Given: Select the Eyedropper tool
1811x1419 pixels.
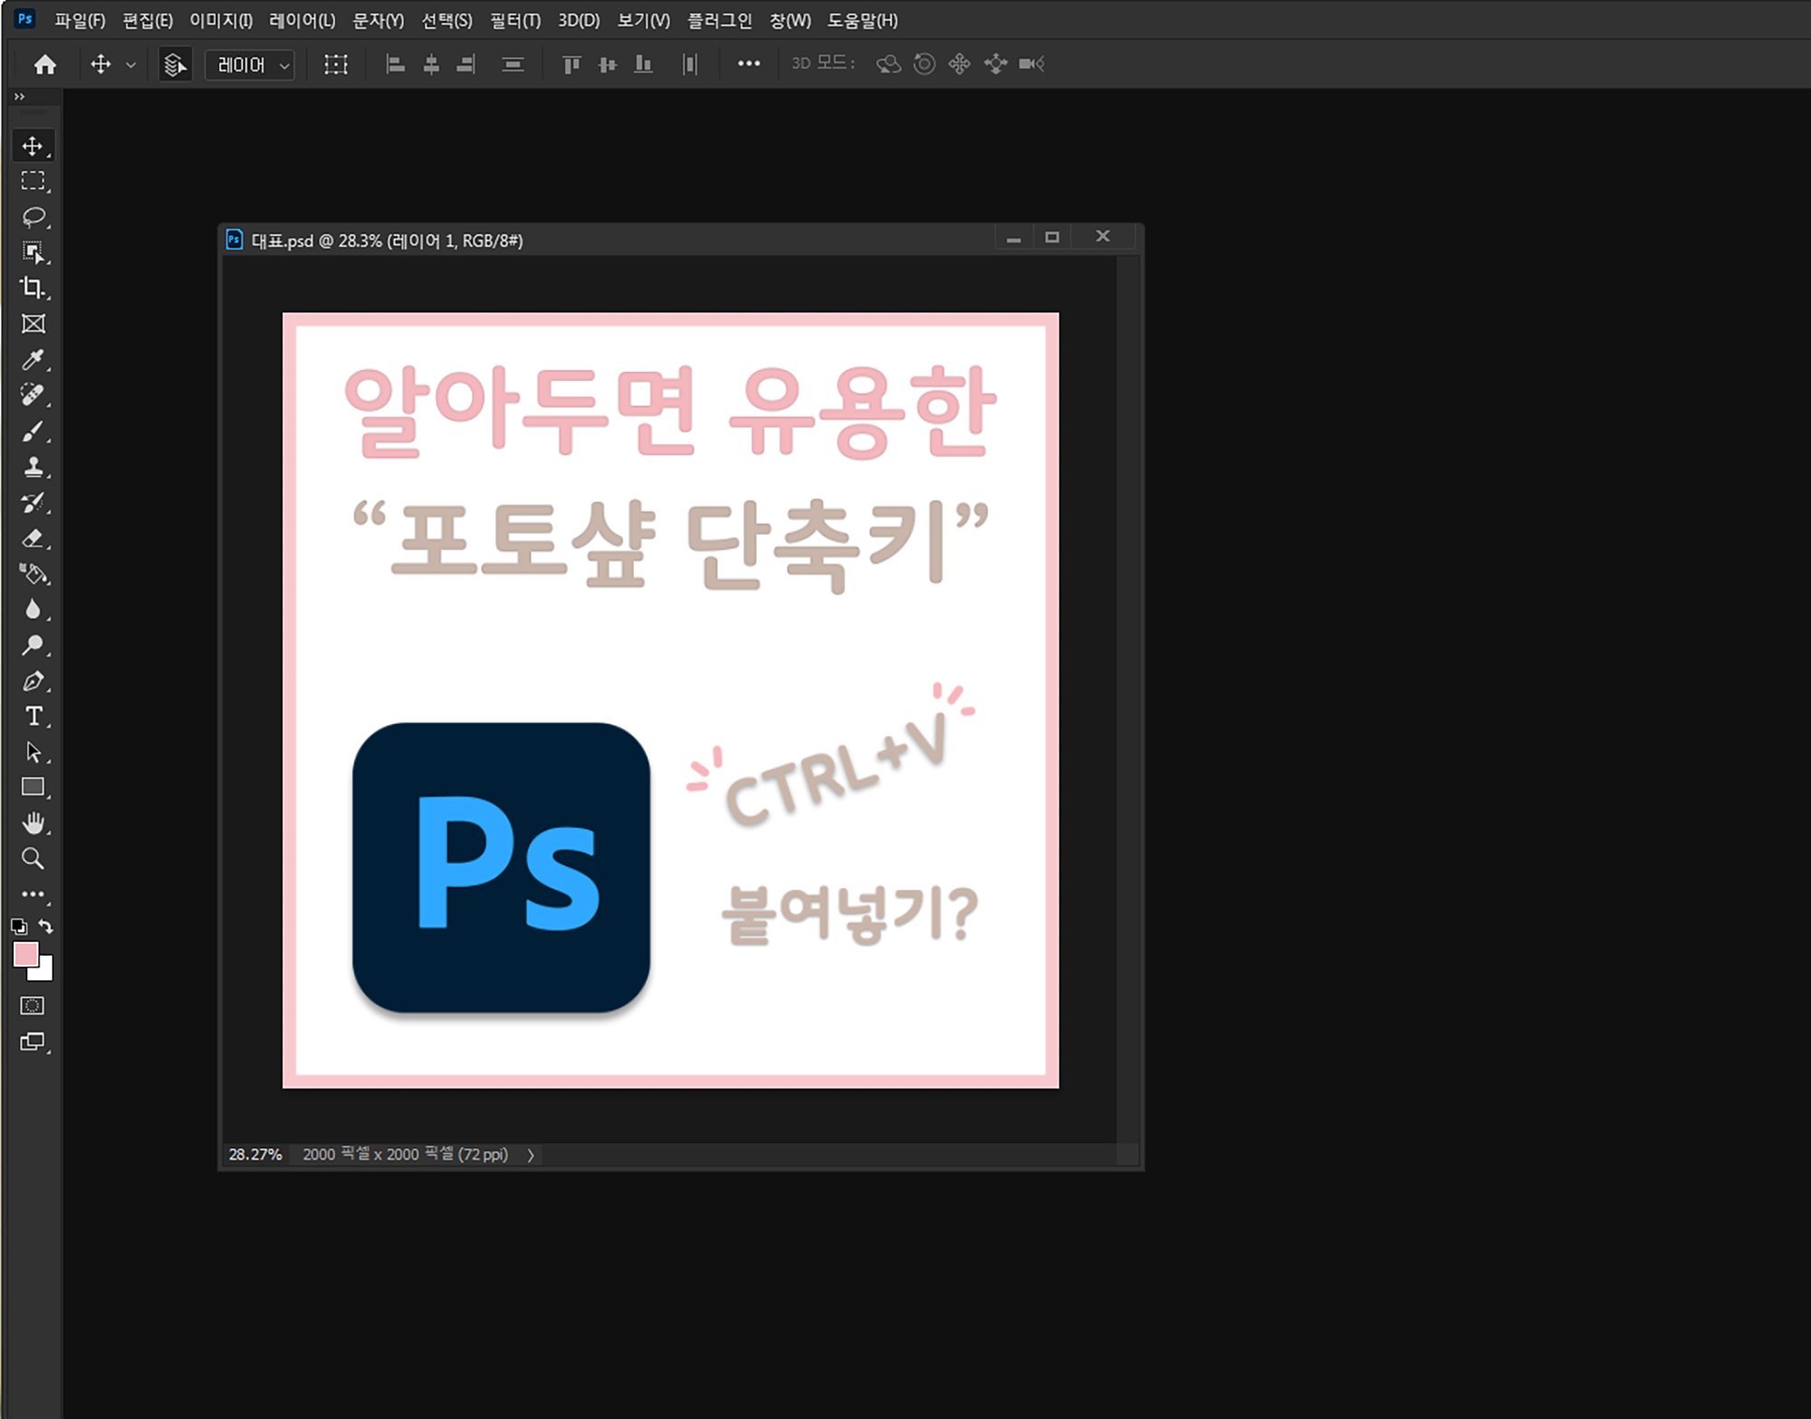Looking at the screenshot, I should click(33, 359).
